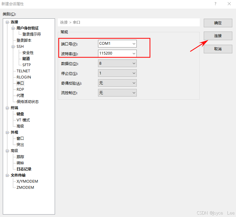Select 终端 in the category tree

pos(14,108)
